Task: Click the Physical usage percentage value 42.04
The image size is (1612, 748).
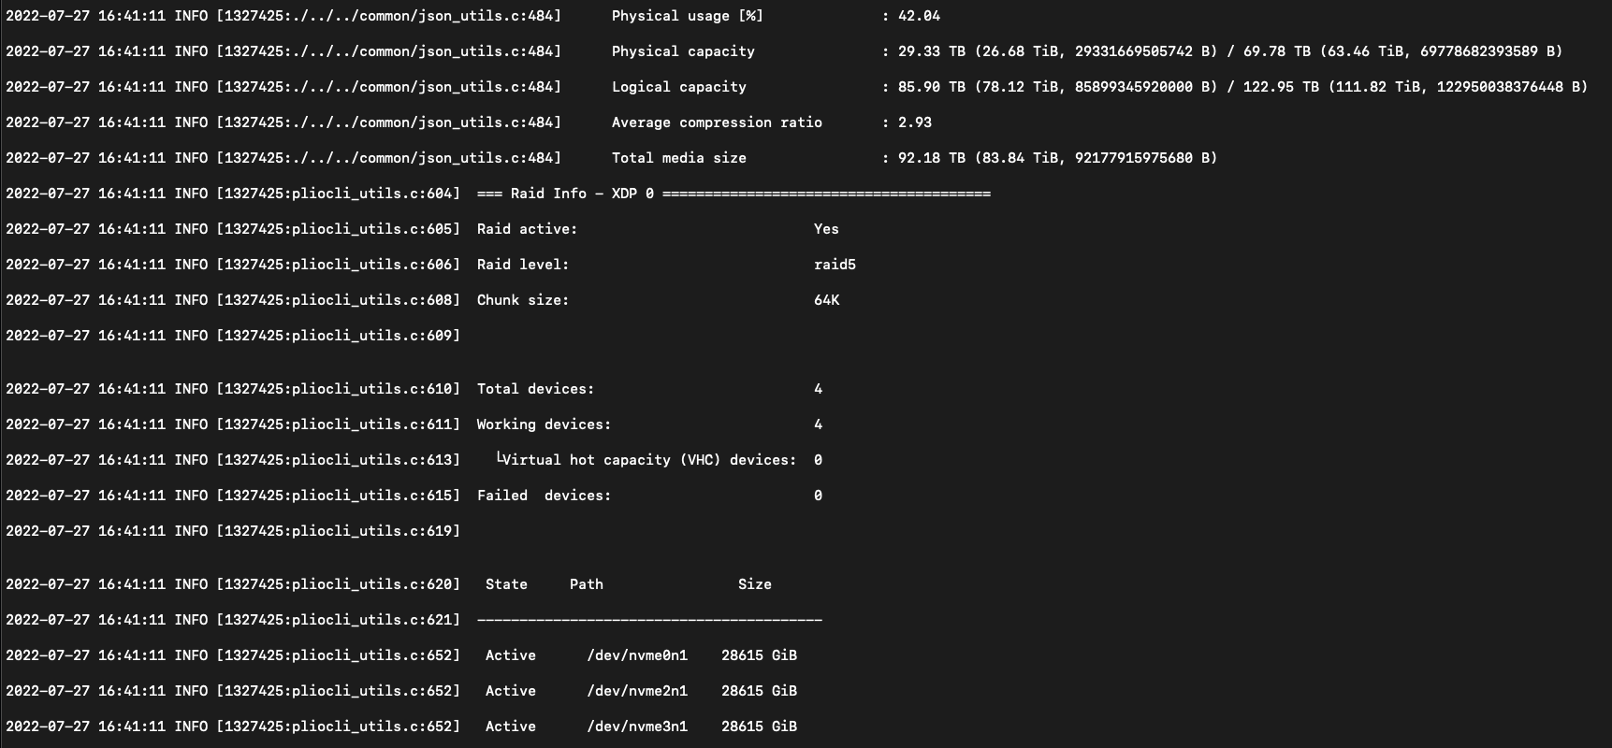Action: pyautogui.click(x=919, y=16)
